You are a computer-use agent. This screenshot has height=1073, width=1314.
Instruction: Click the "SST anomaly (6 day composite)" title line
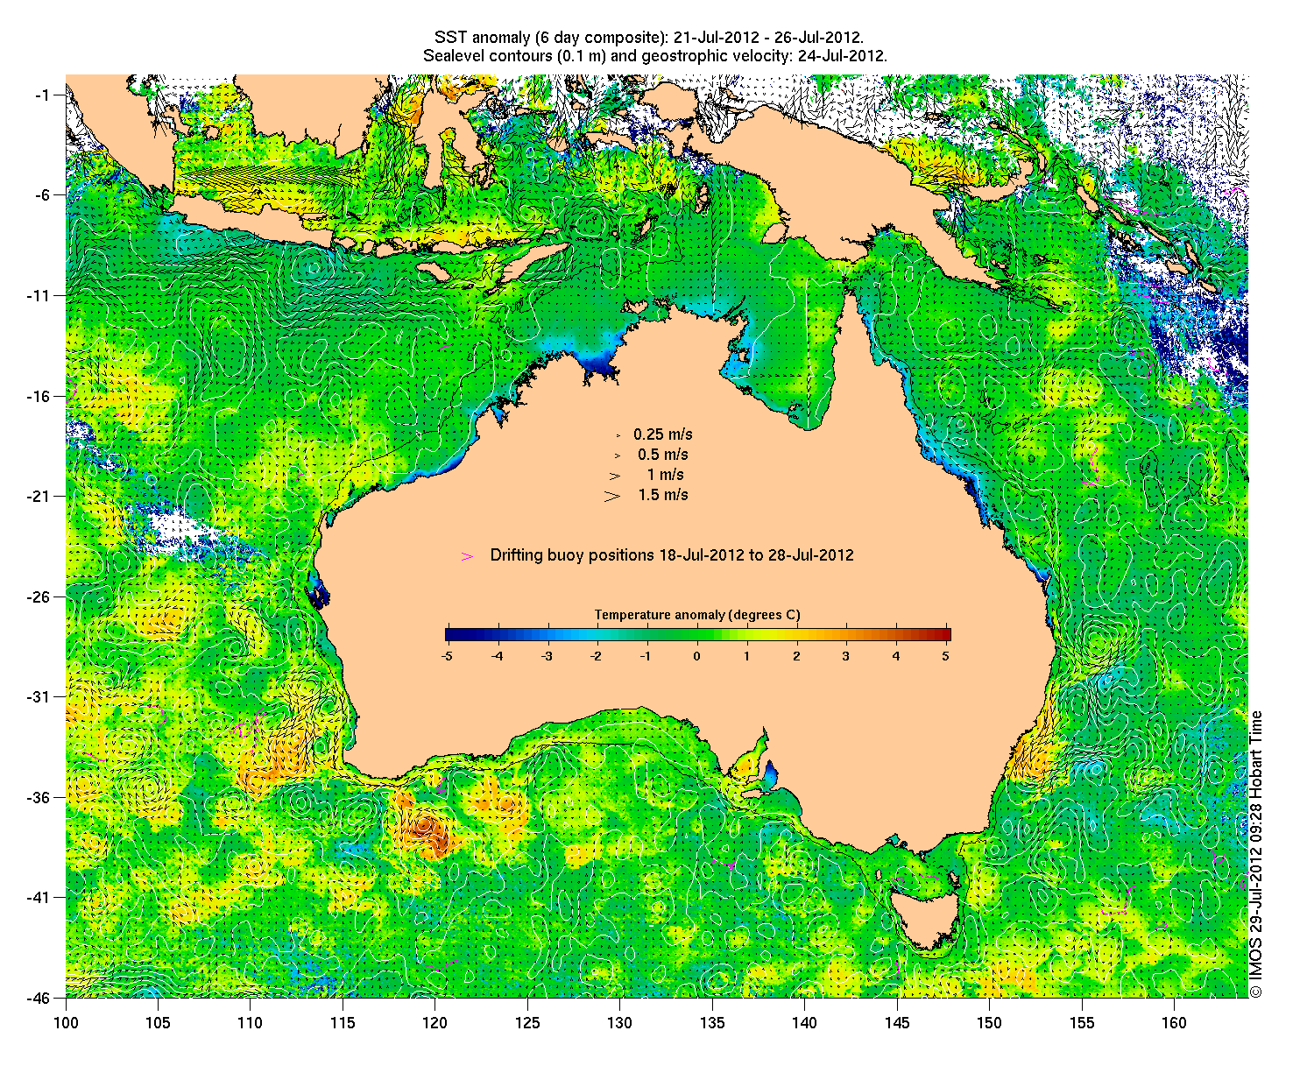(649, 37)
